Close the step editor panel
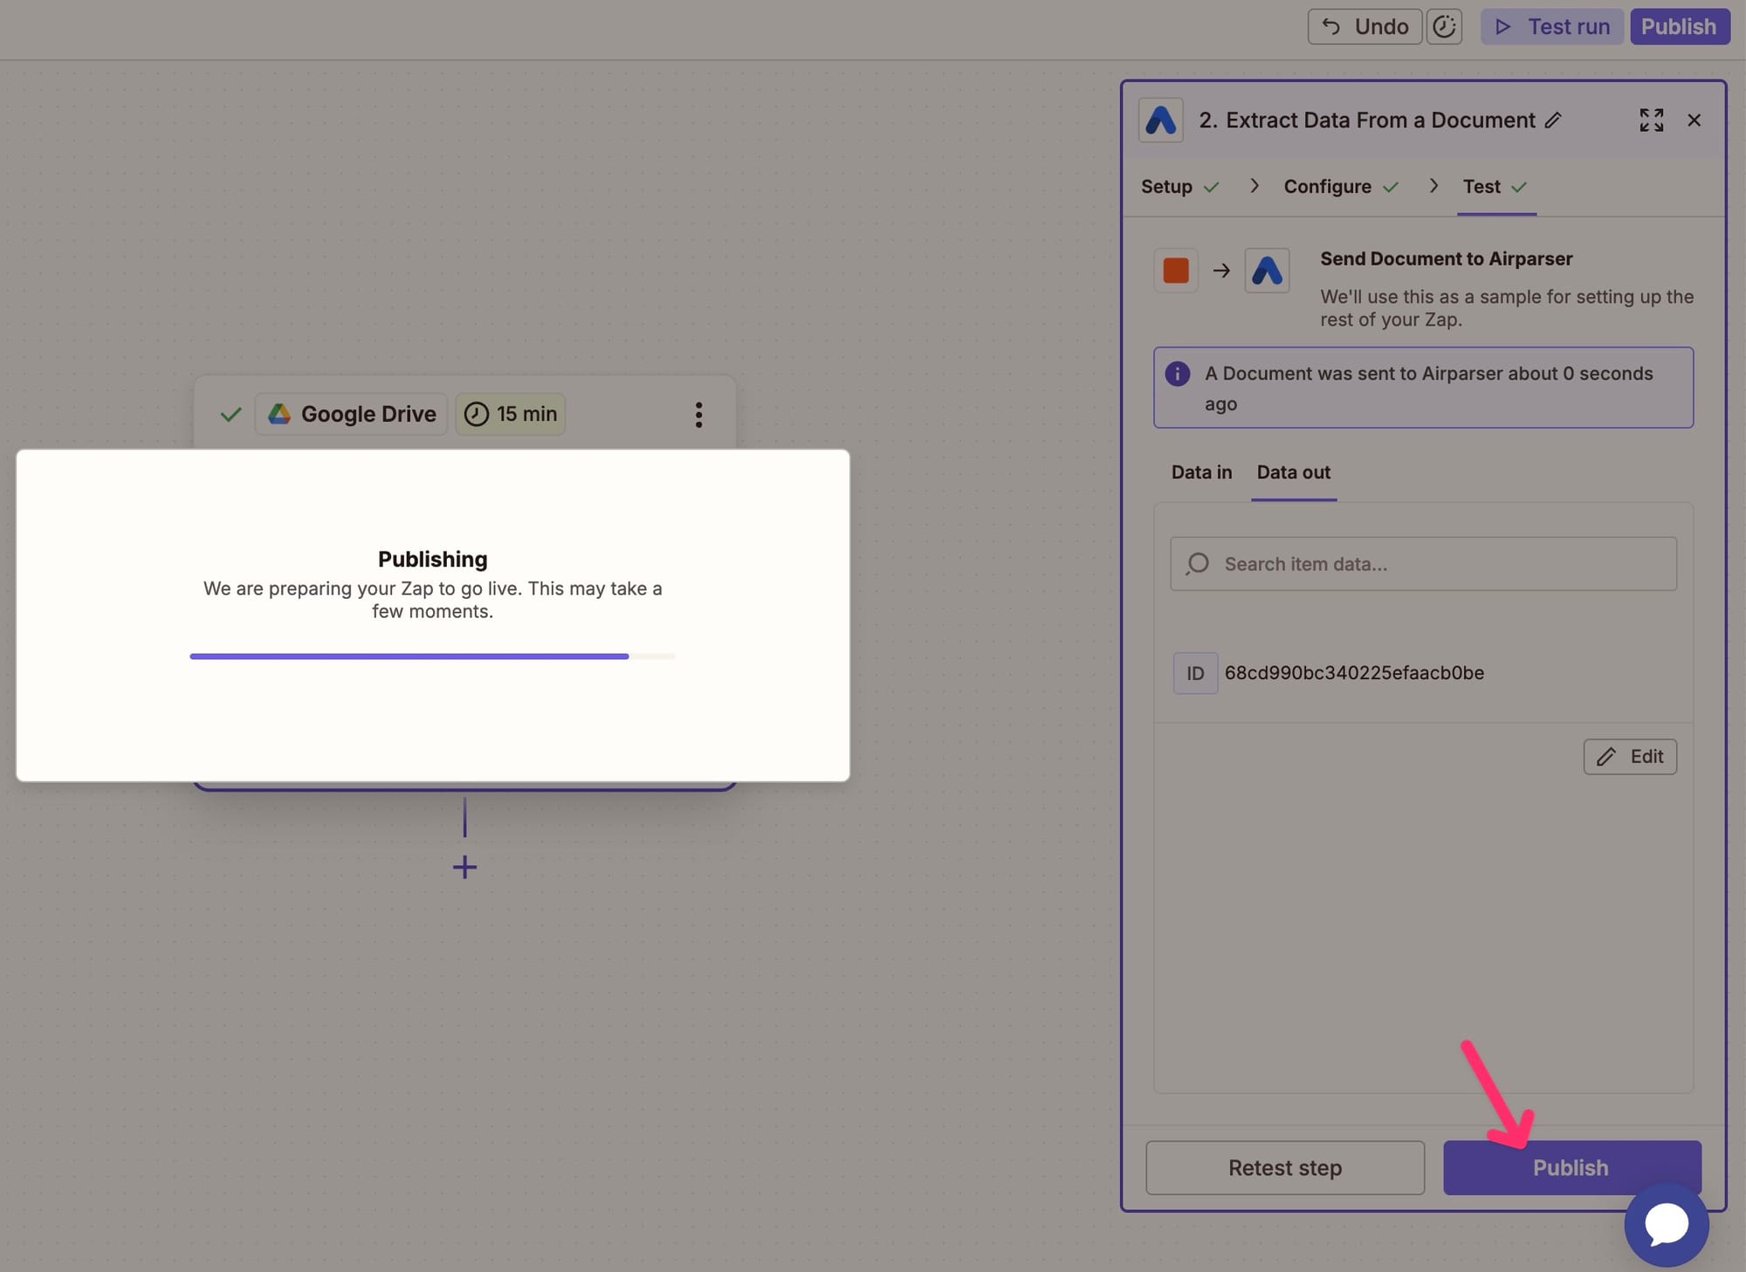1746x1272 pixels. [1694, 120]
